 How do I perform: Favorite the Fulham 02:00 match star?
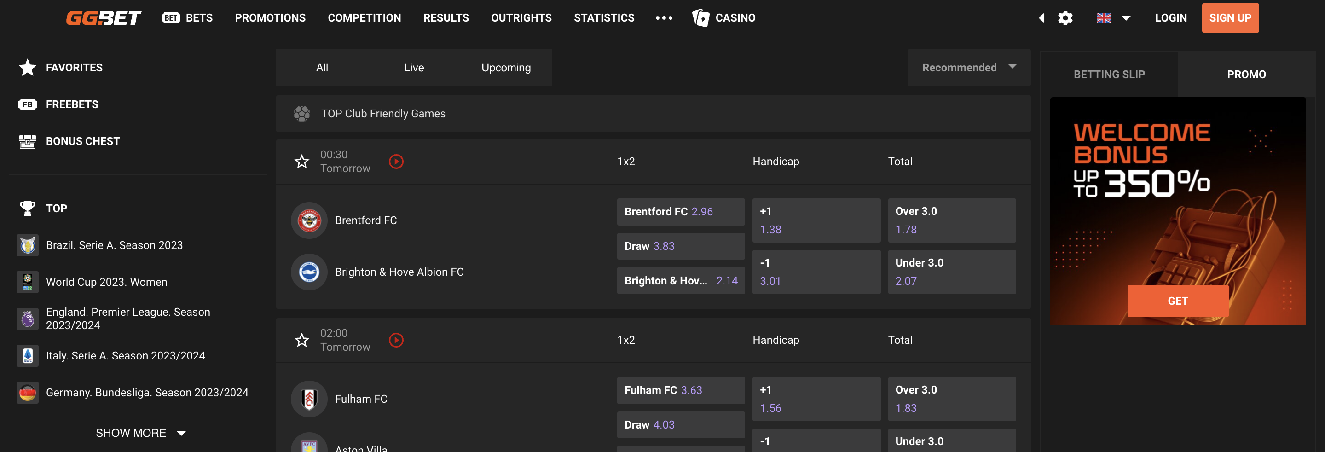point(302,340)
